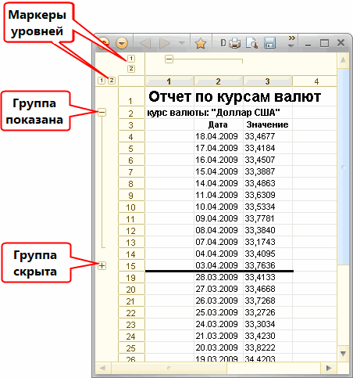Select date cell 15.04.2009
This screenshot has height=378, width=353.
point(219,171)
